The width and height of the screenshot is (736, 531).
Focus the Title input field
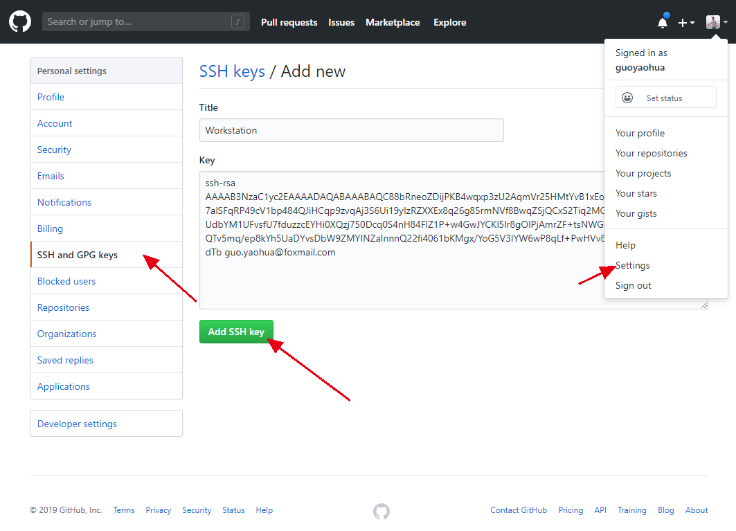[x=351, y=130]
